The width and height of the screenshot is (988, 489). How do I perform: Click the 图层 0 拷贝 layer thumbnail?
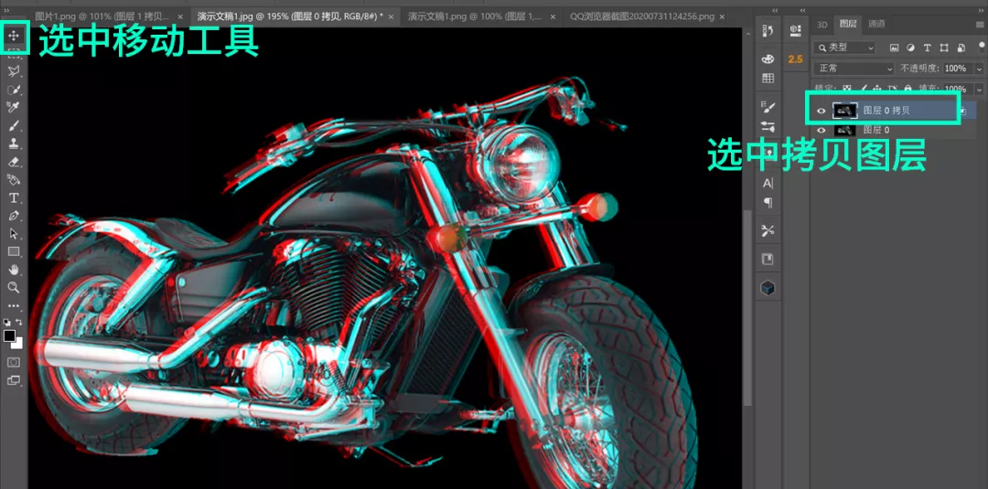click(845, 111)
